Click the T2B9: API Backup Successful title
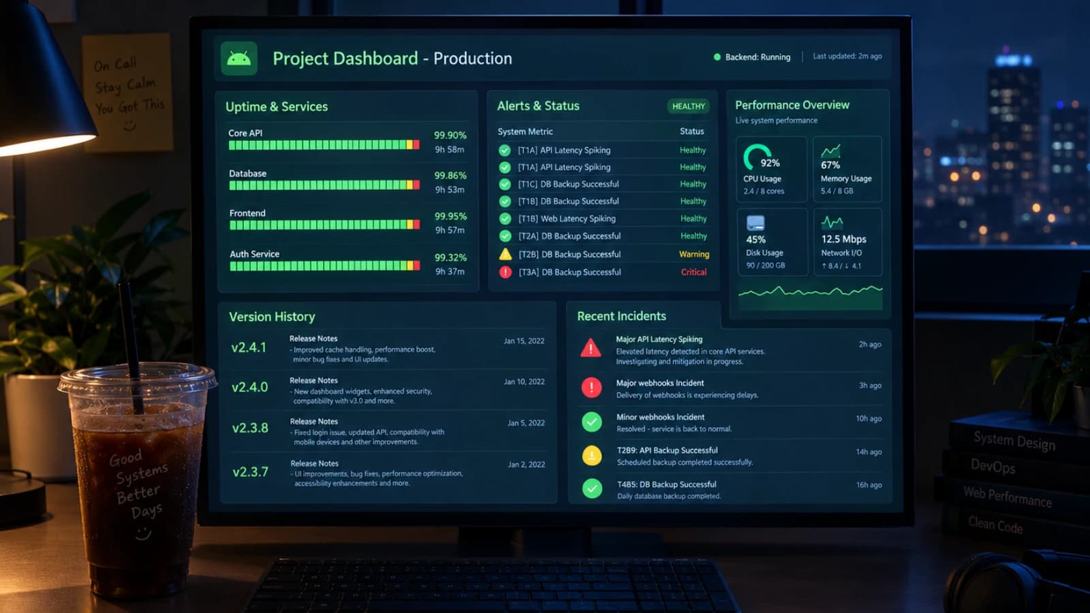 pos(668,450)
